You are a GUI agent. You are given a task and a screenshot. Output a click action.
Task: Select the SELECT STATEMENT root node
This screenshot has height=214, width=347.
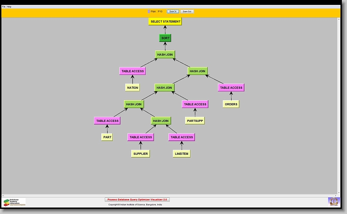(165, 21)
